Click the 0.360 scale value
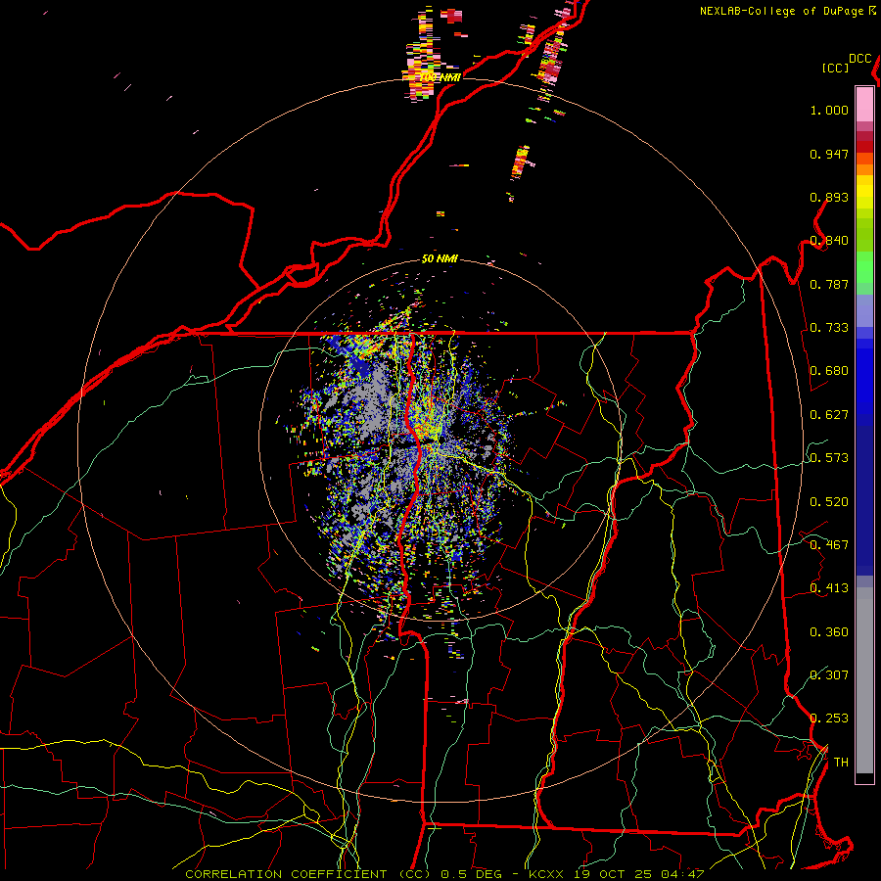 coord(829,632)
